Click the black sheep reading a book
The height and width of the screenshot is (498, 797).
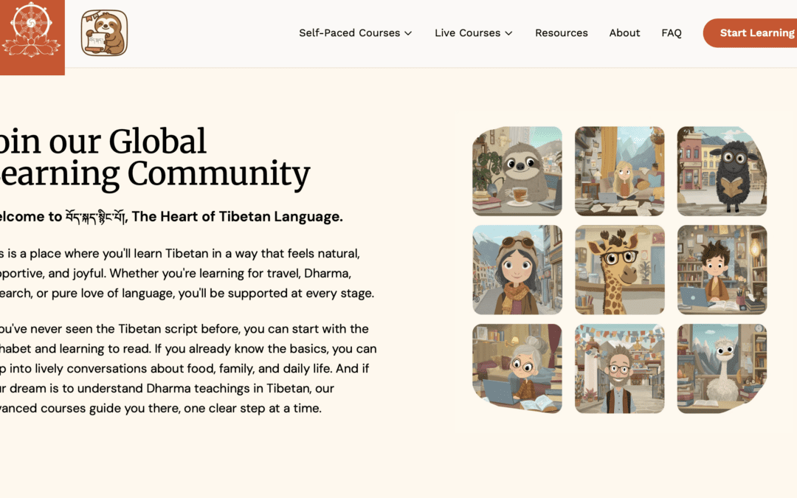coord(722,171)
